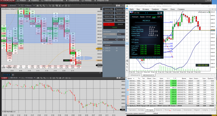This screenshot has height=116, width=217.
Task: Select drawing tools pencil in ES chart toolbar
Action: point(41,6)
